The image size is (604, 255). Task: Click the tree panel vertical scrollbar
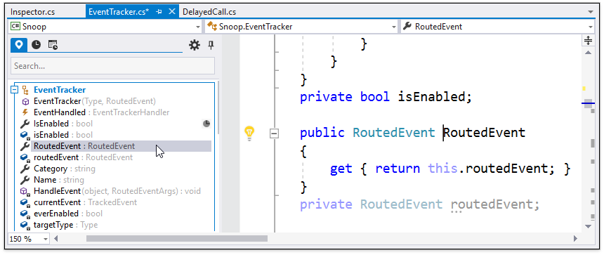[x=218, y=107]
